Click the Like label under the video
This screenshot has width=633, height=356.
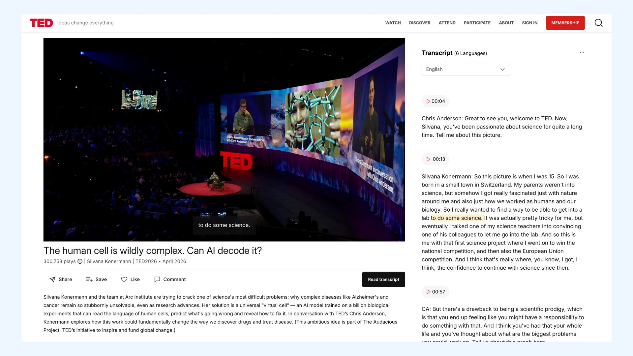coord(135,279)
